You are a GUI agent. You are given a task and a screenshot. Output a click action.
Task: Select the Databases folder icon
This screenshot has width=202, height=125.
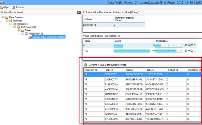(15, 24)
